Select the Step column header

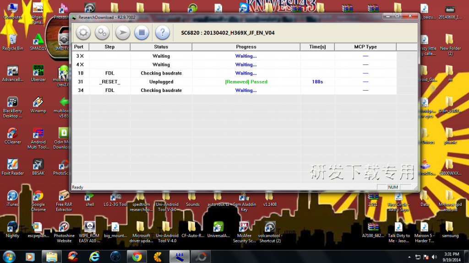click(109, 47)
